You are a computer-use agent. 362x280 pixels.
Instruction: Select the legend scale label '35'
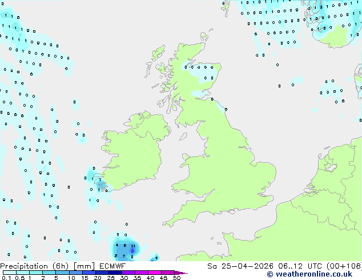pyautogui.click(x=137, y=278)
